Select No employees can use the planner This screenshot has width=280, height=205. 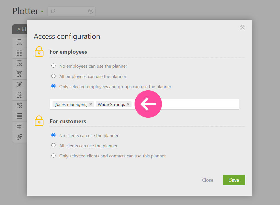(x=53, y=66)
